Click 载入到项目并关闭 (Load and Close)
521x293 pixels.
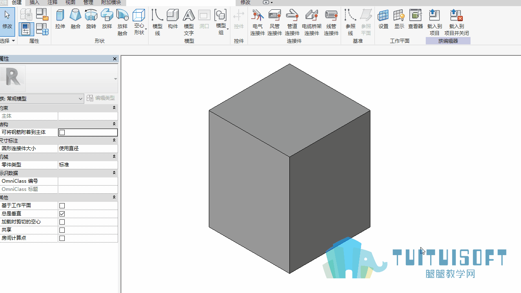(457, 22)
